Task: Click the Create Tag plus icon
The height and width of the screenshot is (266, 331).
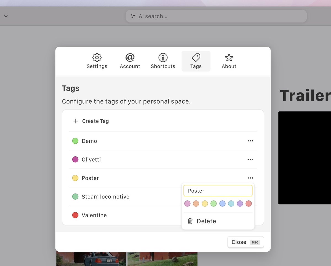Action: (x=76, y=121)
